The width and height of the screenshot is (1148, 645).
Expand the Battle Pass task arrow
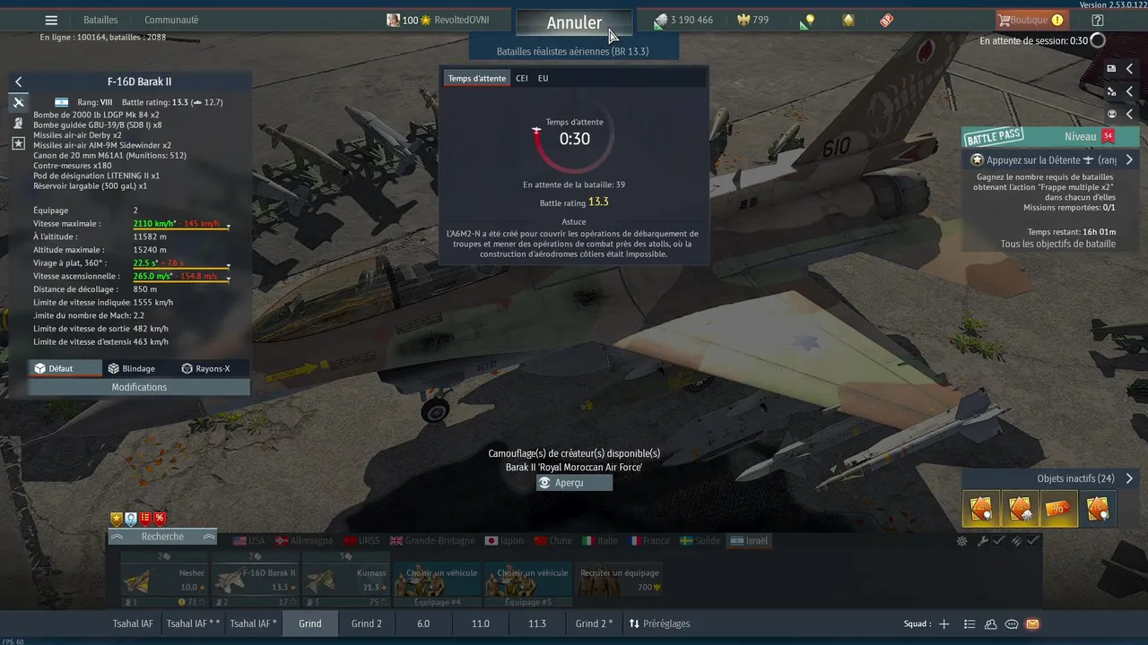[1129, 160]
